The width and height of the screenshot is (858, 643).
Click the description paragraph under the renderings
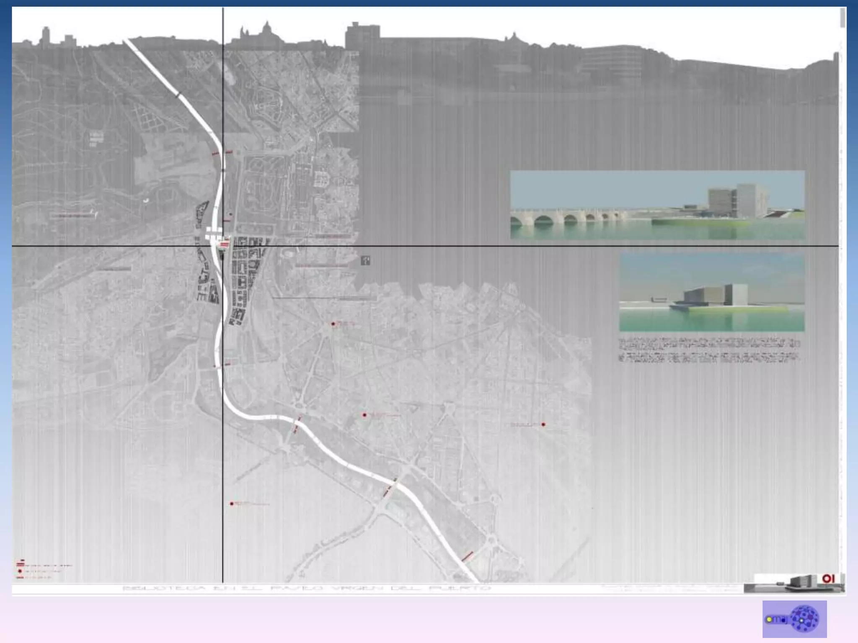(x=709, y=350)
